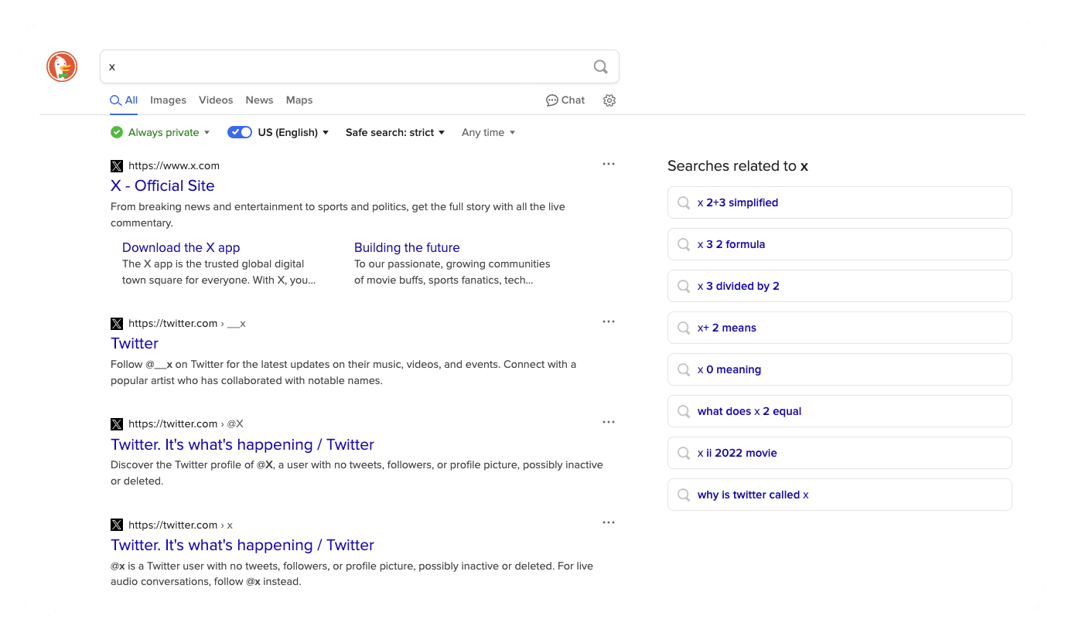This screenshot has height=636, width=1065.
Task: Click X favicon beside twitter.com › x
Action: (117, 525)
